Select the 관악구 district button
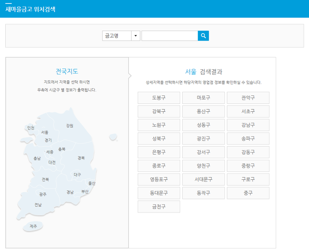 [248, 98]
